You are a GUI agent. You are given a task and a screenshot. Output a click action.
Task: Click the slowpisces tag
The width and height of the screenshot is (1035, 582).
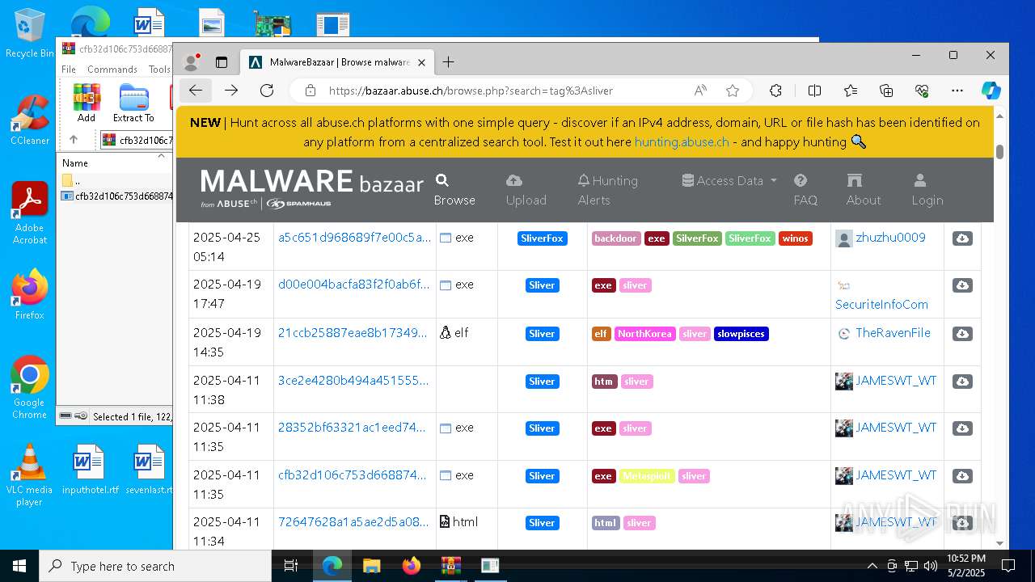(x=741, y=334)
